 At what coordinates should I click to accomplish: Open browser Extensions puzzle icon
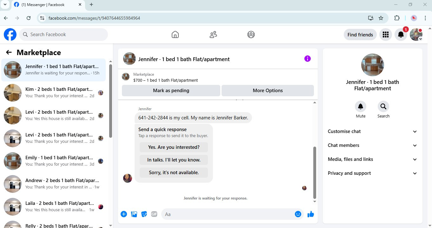tap(397, 18)
